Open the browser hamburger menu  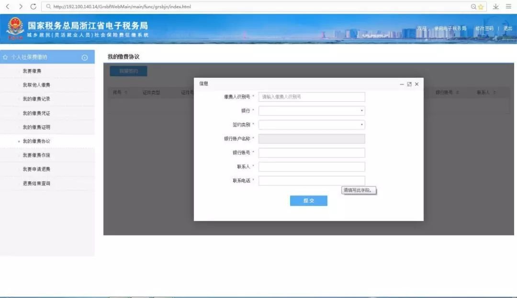point(508,7)
